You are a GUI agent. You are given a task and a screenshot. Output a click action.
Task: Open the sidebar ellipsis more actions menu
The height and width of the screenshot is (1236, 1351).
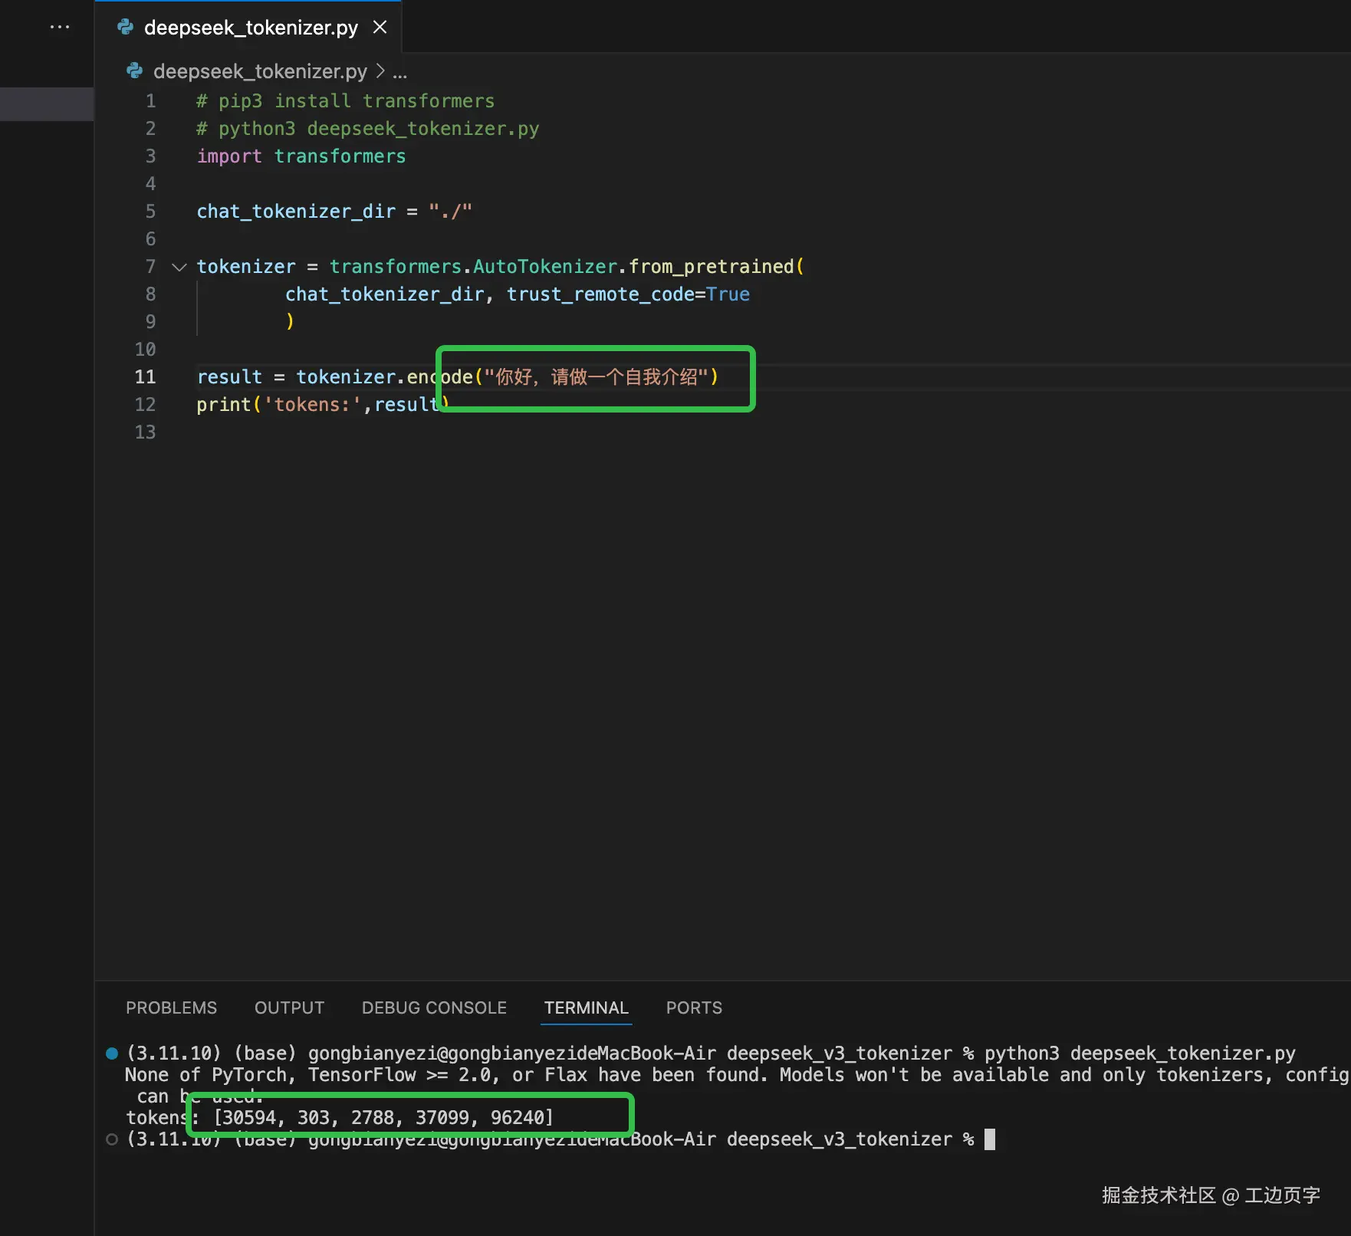(x=59, y=27)
